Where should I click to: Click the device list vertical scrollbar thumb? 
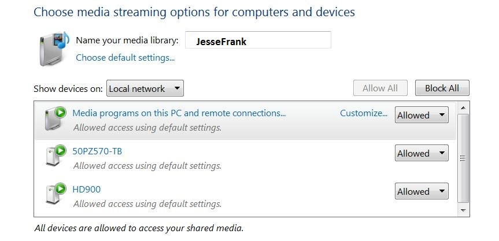point(463,158)
